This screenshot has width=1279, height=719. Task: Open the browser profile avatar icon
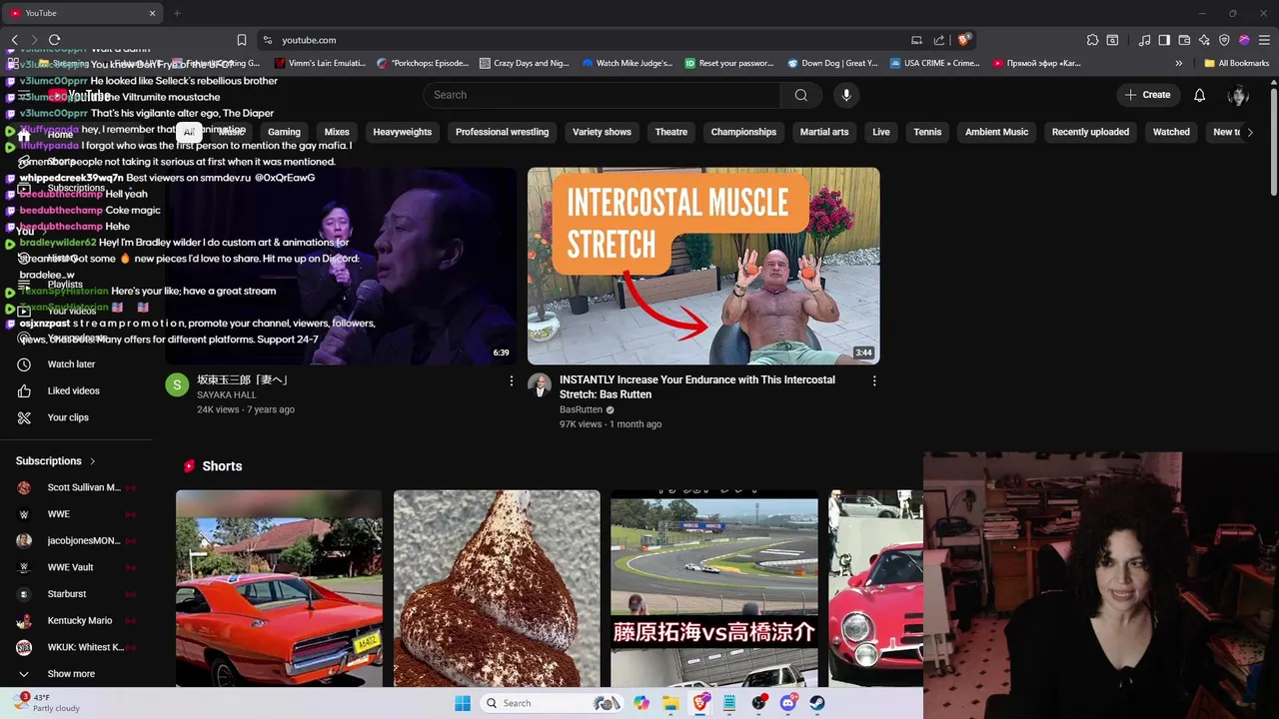(1244, 40)
